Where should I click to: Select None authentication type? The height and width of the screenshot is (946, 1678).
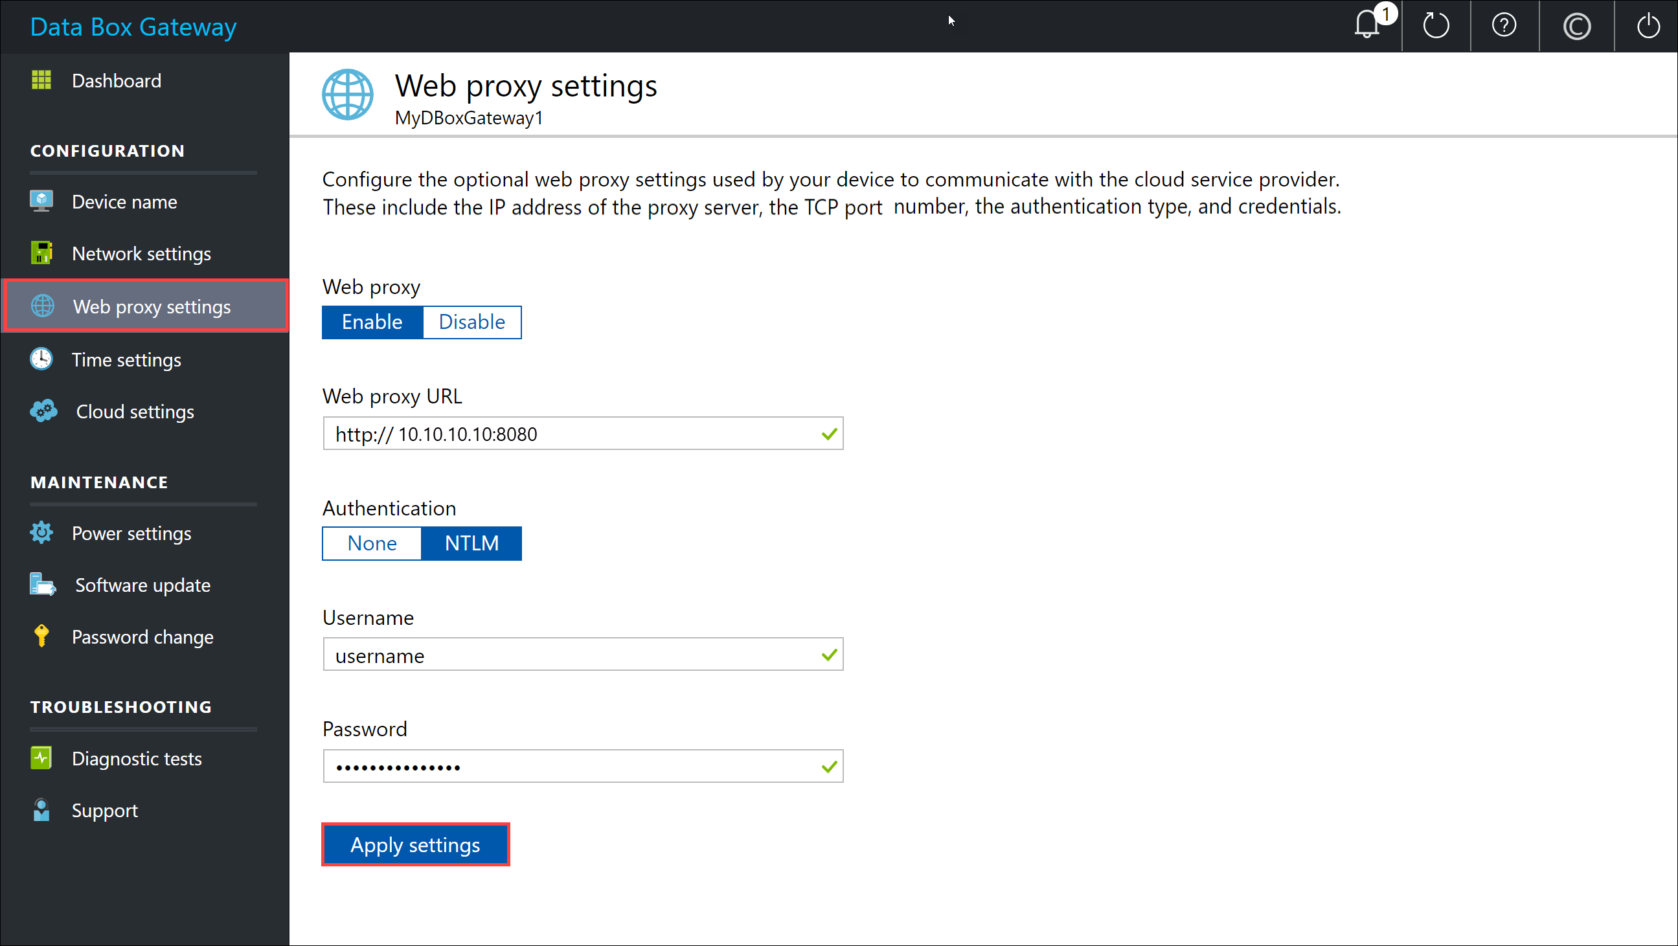click(x=370, y=543)
